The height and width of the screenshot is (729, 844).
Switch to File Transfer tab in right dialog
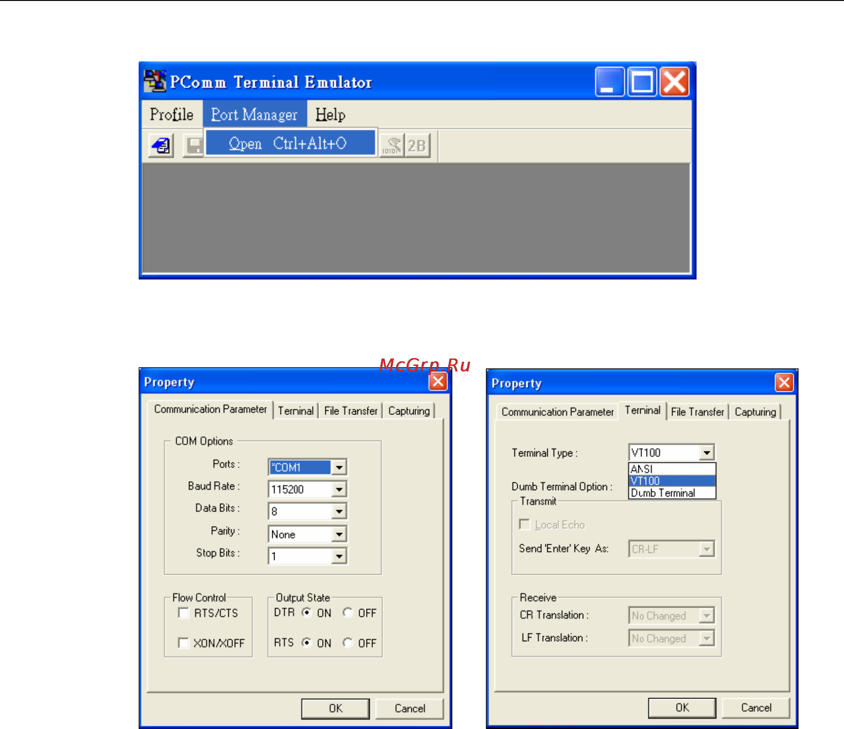tap(697, 412)
